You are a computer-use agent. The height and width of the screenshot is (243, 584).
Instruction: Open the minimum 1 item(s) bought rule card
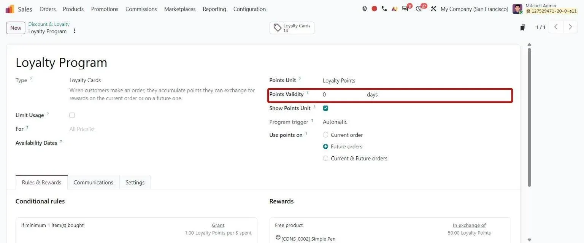[x=136, y=230]
